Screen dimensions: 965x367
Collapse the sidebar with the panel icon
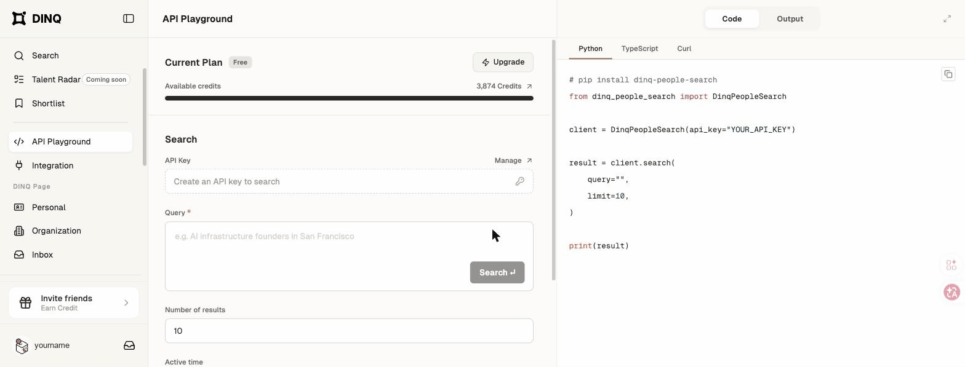(x=129, y=18)
